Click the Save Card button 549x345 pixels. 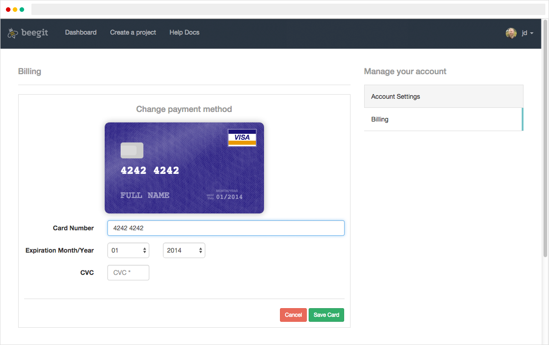[x=326, y=315]
